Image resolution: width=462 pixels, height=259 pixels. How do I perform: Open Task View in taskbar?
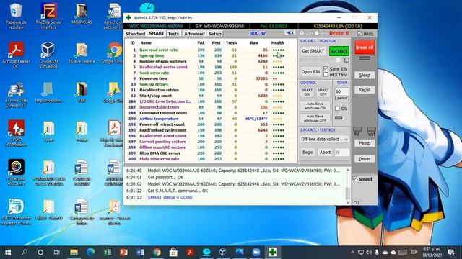click(x=57, y=253)
